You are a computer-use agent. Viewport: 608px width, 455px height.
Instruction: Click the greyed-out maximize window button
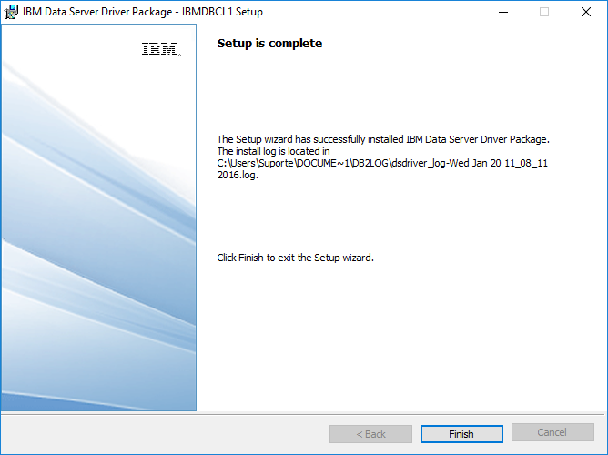[543, 13]
